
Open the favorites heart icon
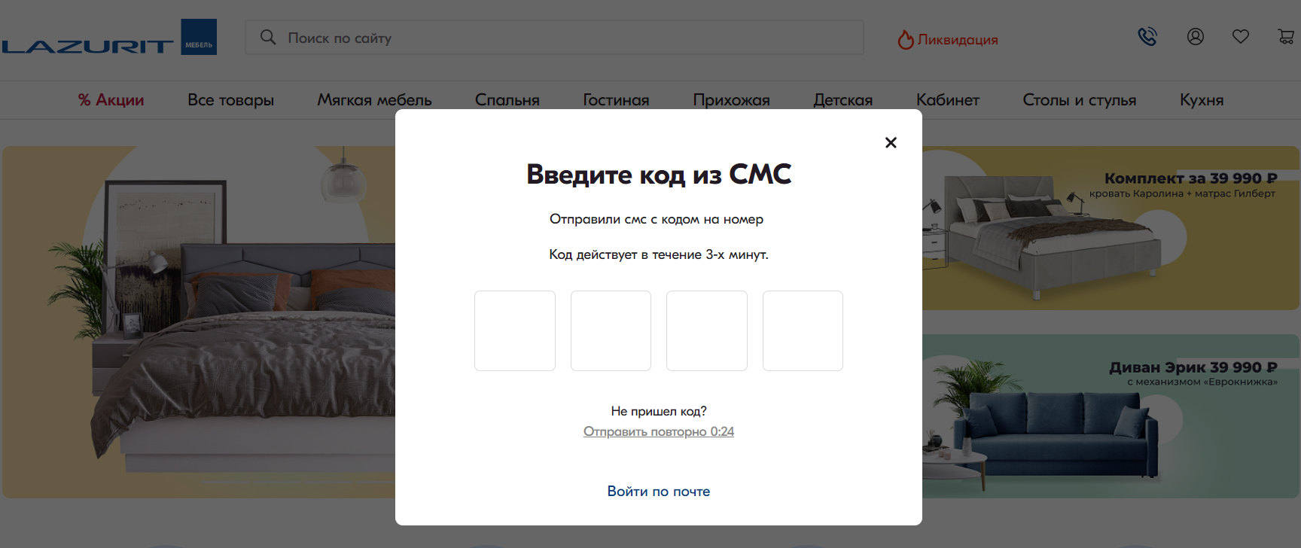pyautogui.click(x=1241, y=36)
